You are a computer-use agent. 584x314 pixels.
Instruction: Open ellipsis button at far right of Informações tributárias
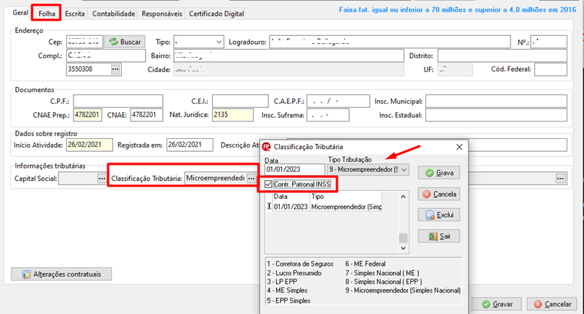click(x=560, y=179)
